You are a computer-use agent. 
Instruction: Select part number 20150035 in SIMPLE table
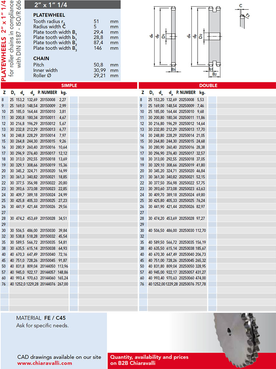coord(47,242)
